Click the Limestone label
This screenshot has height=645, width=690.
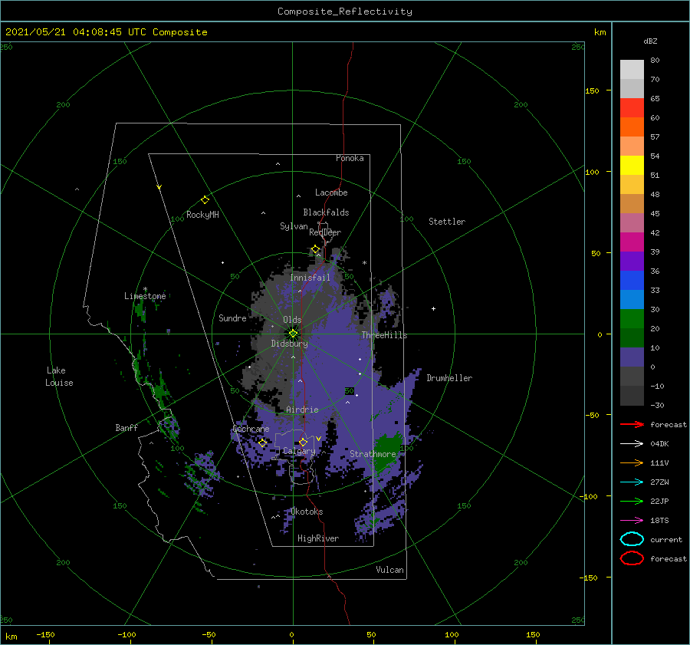click(x=145, y=296)
